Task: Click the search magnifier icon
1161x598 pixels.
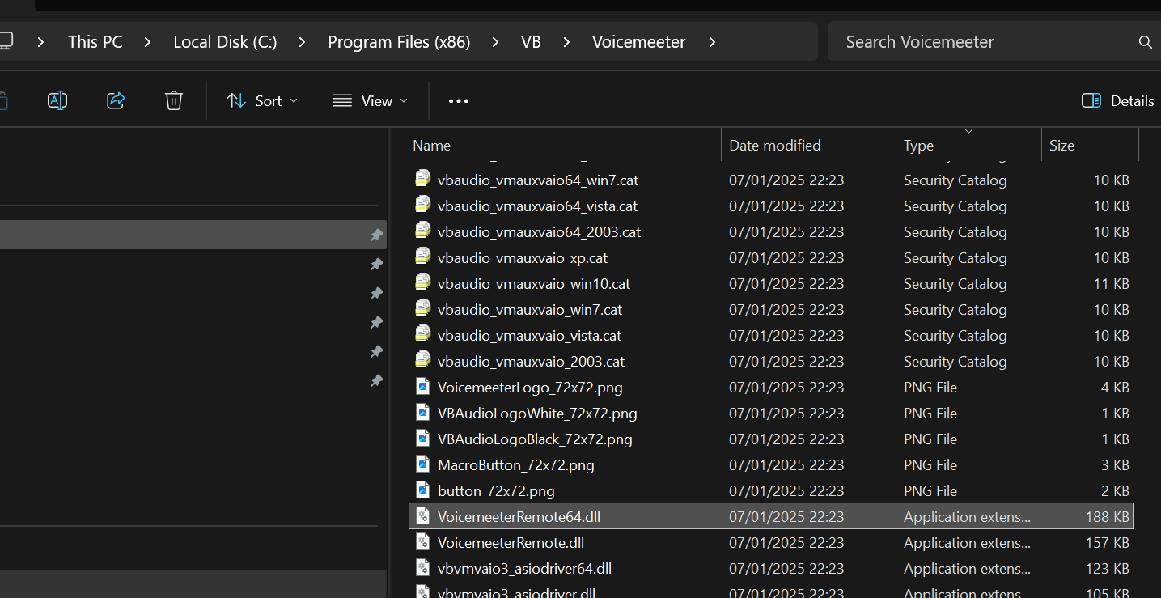Action: 1145,42
